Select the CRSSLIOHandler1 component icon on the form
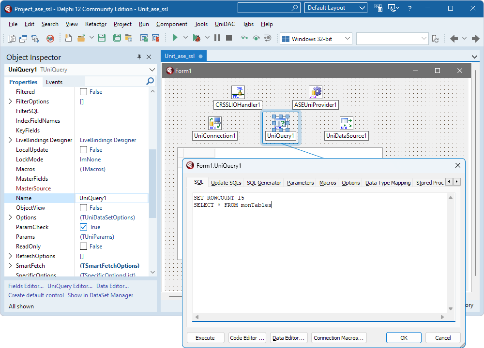The image size is (484, 348). pyautogui.click(x=237, y=92)
